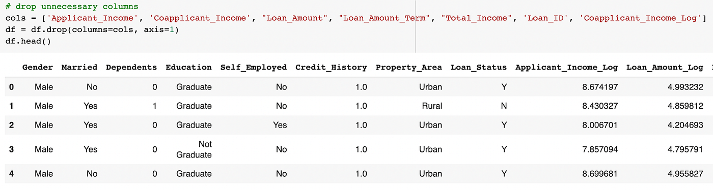Click 'Coapplicant_Income_Log' string in the cols list

641,19
